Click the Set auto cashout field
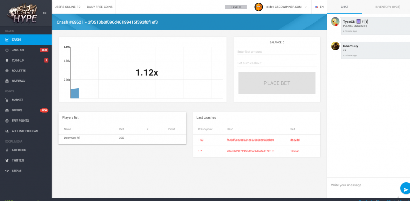410x201 pixels. [277, 63]
